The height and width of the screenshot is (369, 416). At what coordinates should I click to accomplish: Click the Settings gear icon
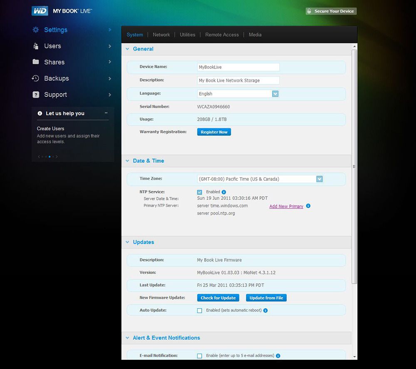point(35,30)
